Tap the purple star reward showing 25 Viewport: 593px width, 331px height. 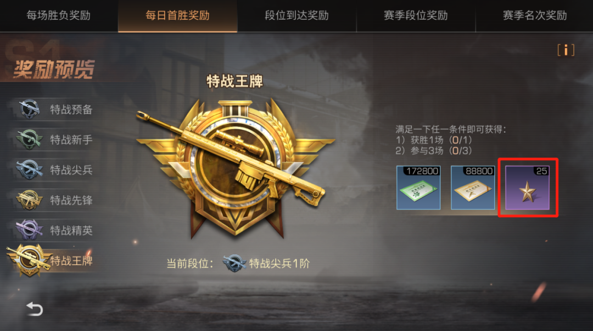tap(527, 187)
